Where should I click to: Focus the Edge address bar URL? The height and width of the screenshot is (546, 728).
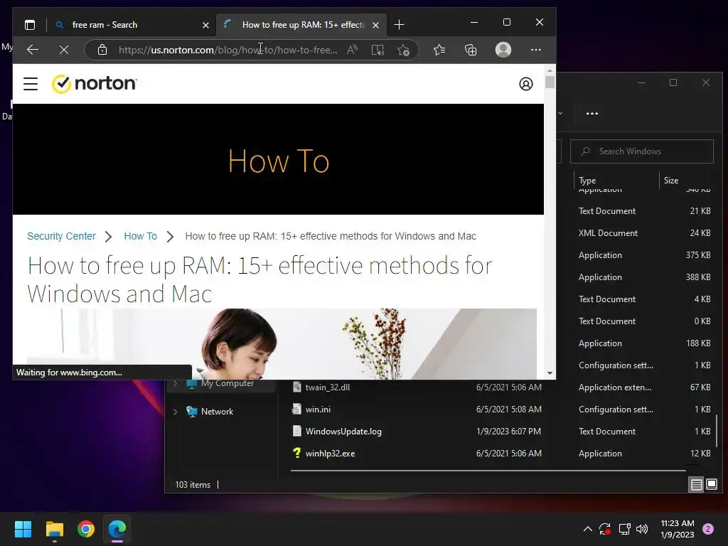[227, 50]
